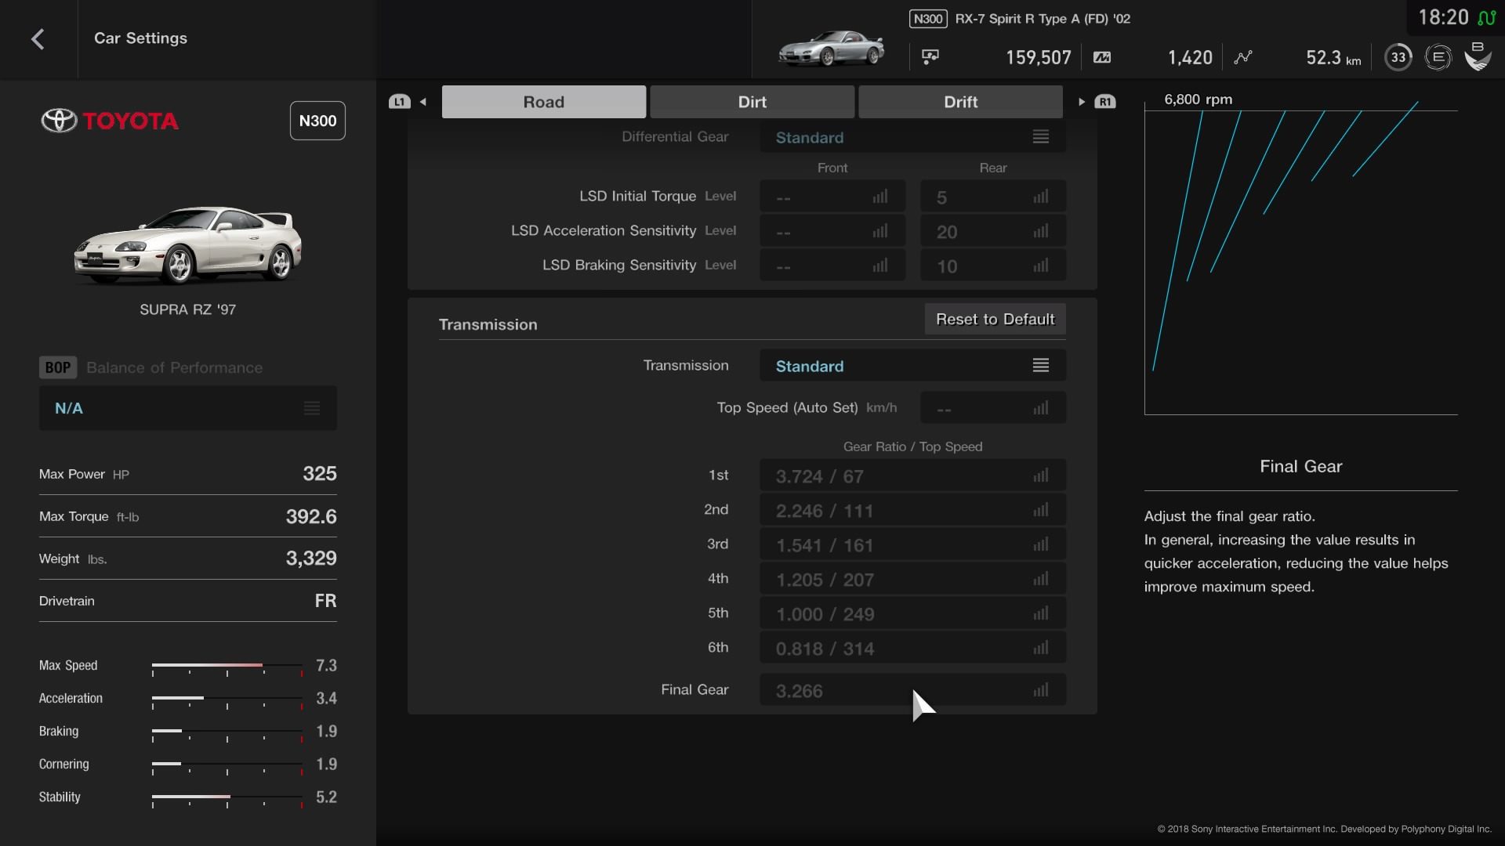Click the menu lines icon in Differential Gear dropdown

[x=1040, y=137]
